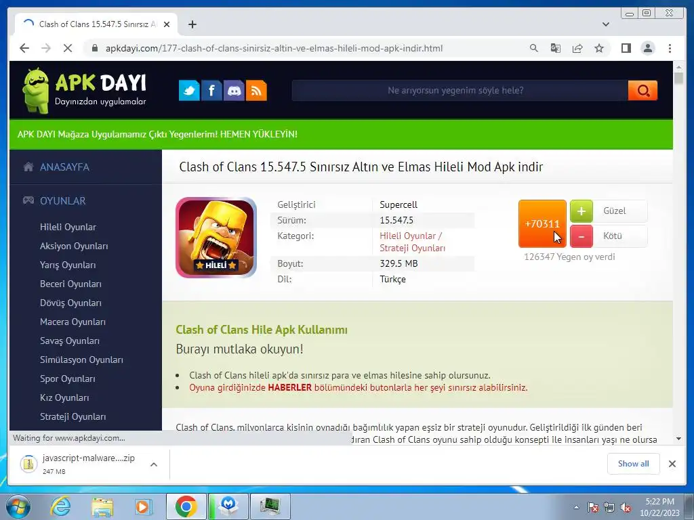Screen dimensions: 694x520
Task: Click the muted volume tray icon
Action: [626, 507]
